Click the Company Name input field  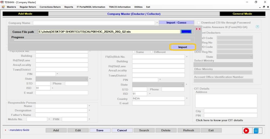coord(94,23)
